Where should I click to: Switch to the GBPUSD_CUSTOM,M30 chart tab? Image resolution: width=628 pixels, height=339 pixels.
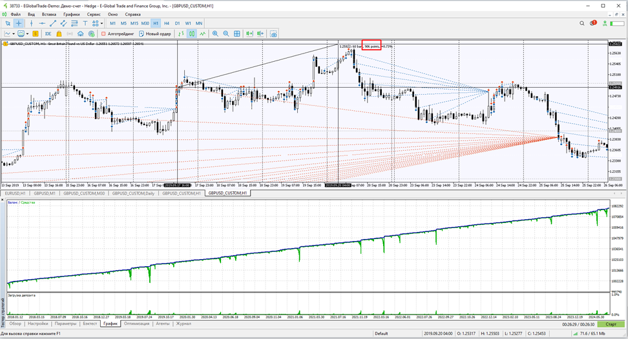[x=84, y=193]
